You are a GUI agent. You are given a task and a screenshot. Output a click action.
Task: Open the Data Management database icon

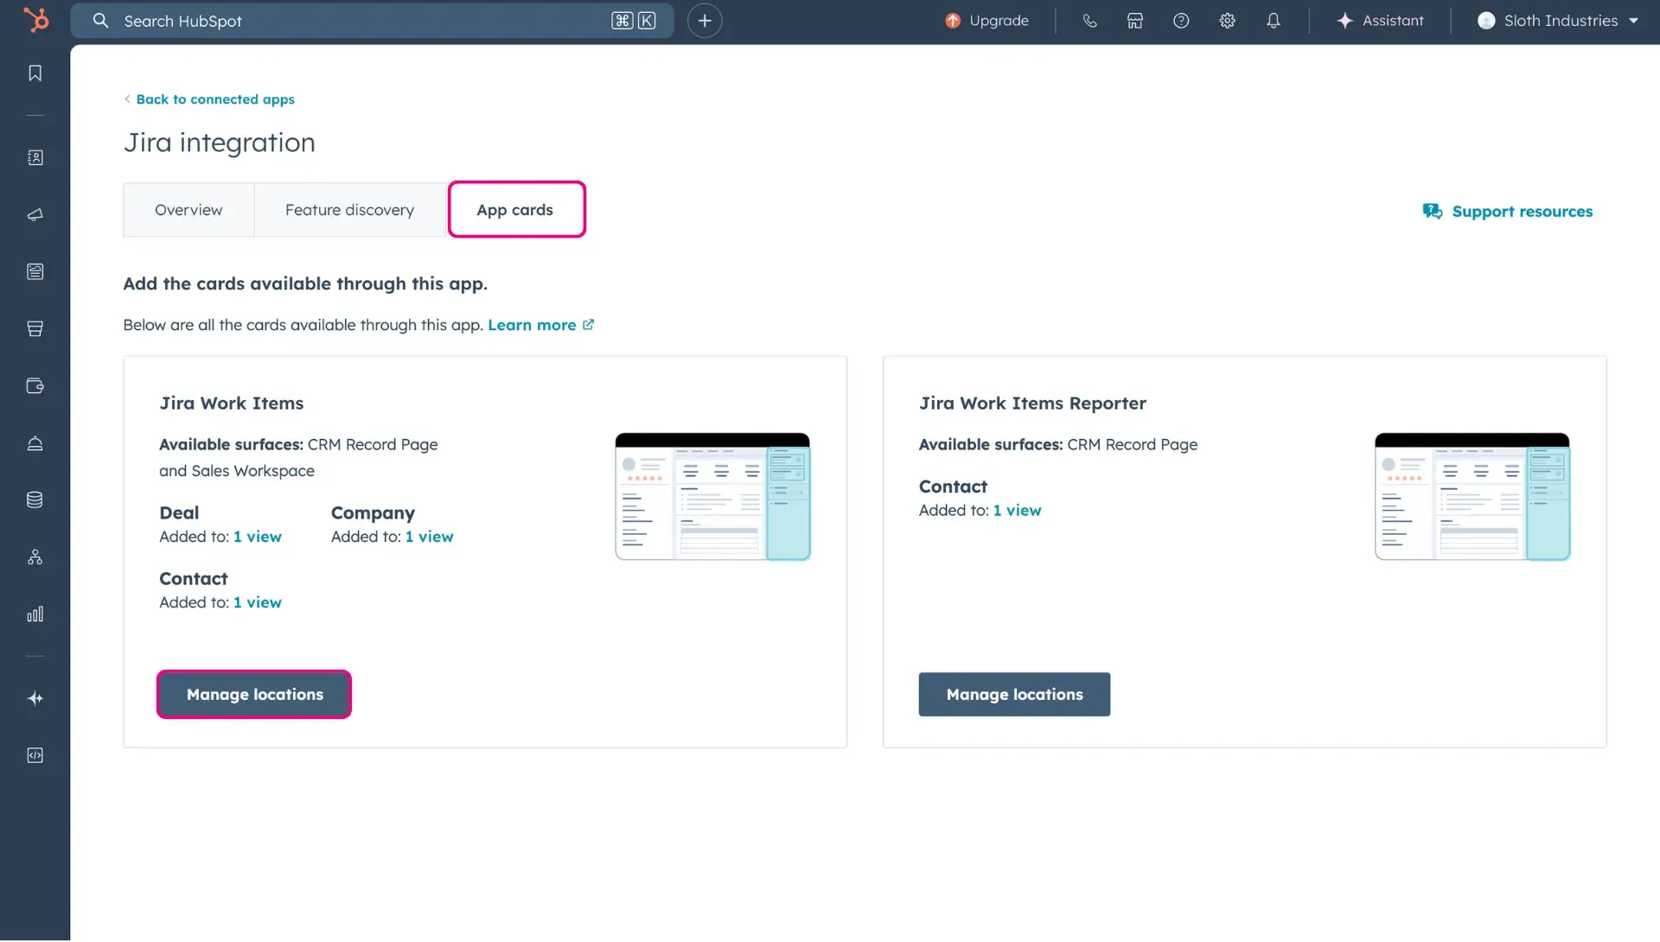tap(35, 499)
